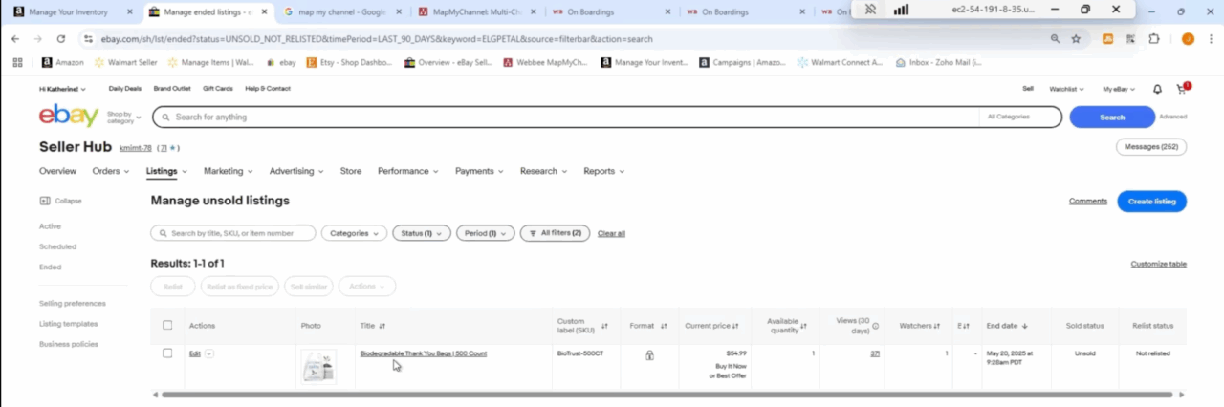Click the Create listing button
Viewport: 1224px width, 407px height.
pos(1151,201)
